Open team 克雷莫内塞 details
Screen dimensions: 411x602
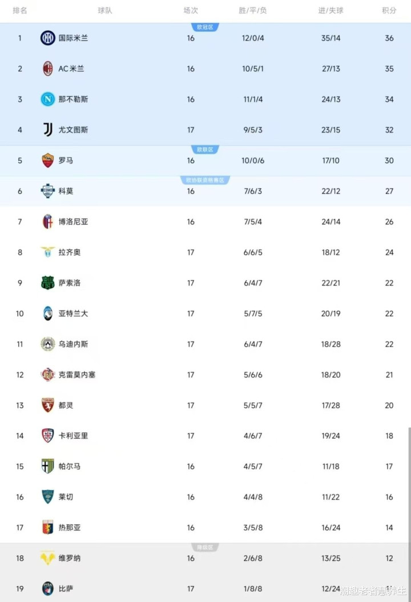[76, 375]
